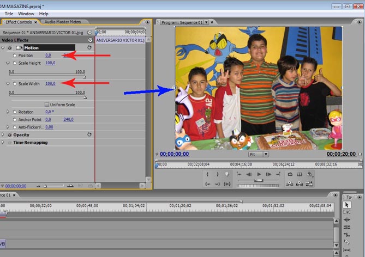Click Play in the Program monitor
This screenshot has height=257, width=365.
pos(259,174)
